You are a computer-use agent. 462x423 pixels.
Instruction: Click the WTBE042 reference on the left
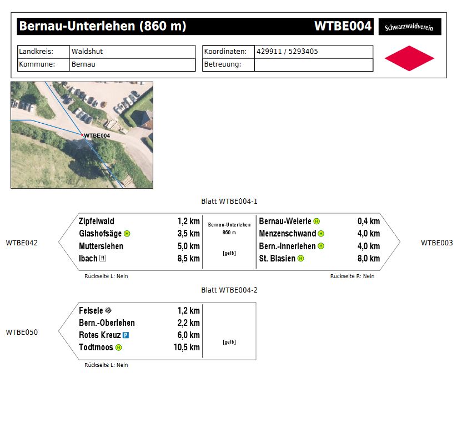coord(22,243)
